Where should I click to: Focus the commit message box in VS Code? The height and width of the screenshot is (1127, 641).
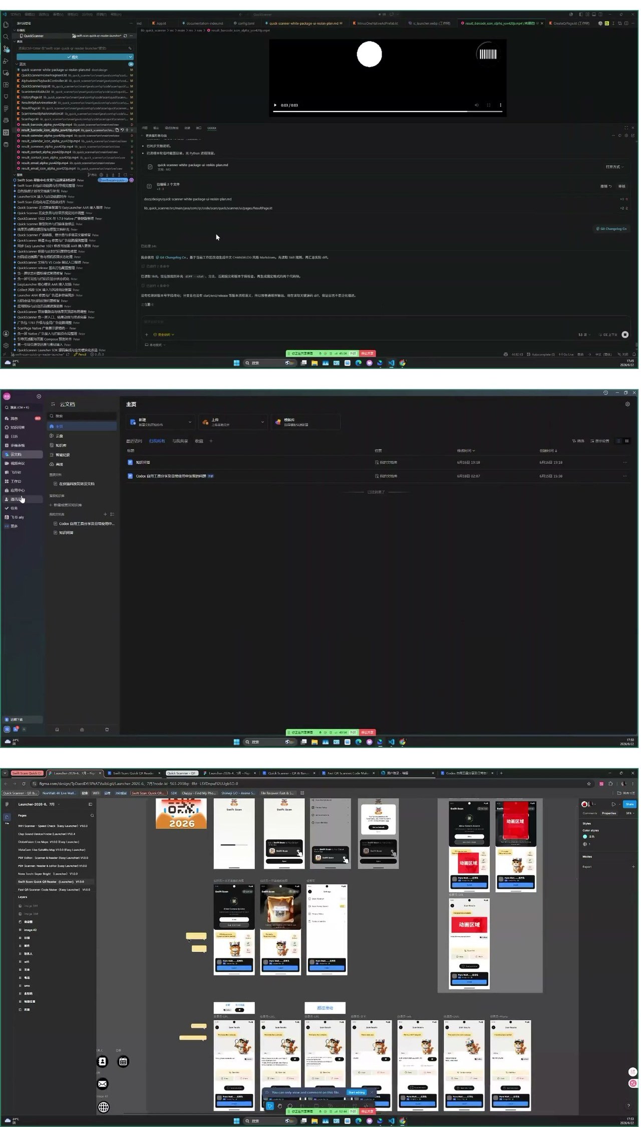[x=75, y=49]
